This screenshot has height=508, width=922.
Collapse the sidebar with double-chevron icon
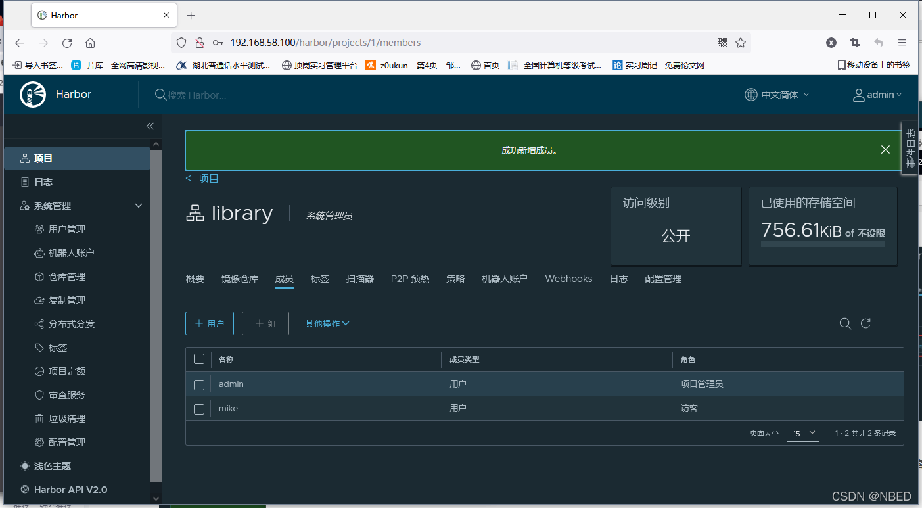[x=150, y=126]
